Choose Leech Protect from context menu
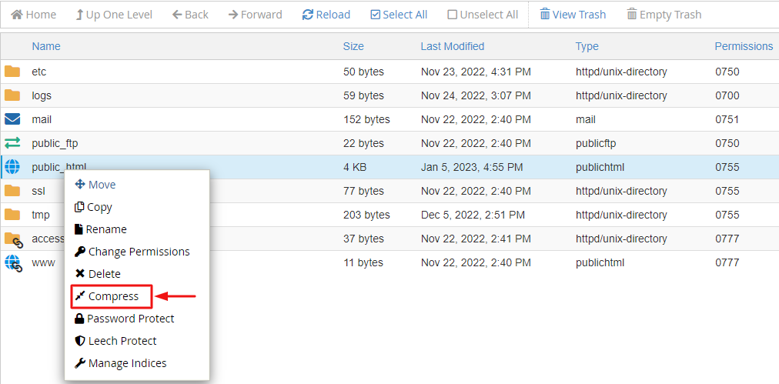 (x=115, y=341)
